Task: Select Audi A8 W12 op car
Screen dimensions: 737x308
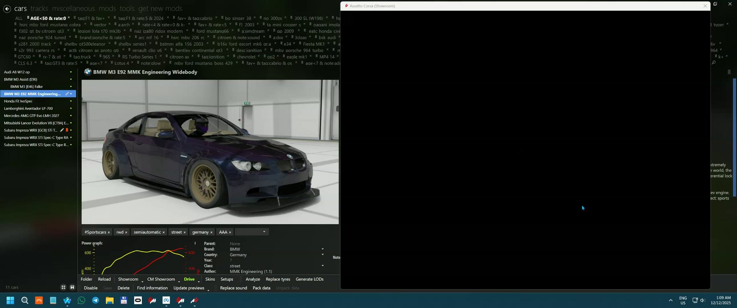Action: (38, 72)
